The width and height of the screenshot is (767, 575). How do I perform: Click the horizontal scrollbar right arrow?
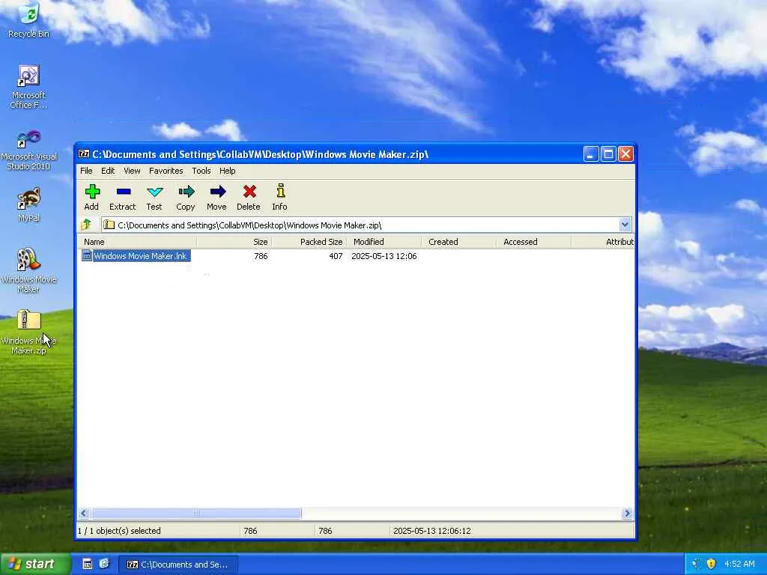[x=627, y=514]
